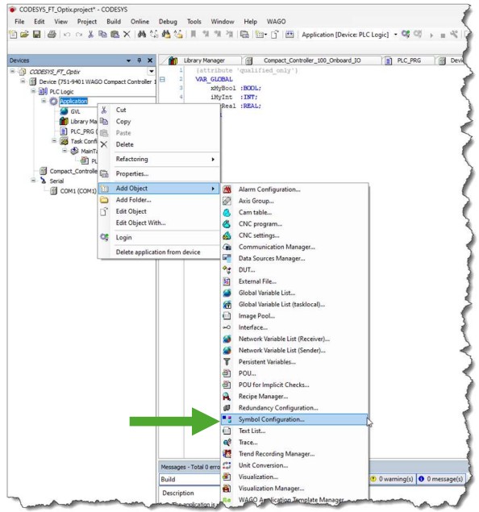The image size is (479, 512).
Task: Select the Trace icon
Action: pyautogui.click(x=227, y=443)
